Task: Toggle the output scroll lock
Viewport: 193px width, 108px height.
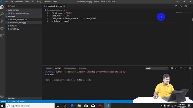Action: pyautogui.click(x=176, y=68)
